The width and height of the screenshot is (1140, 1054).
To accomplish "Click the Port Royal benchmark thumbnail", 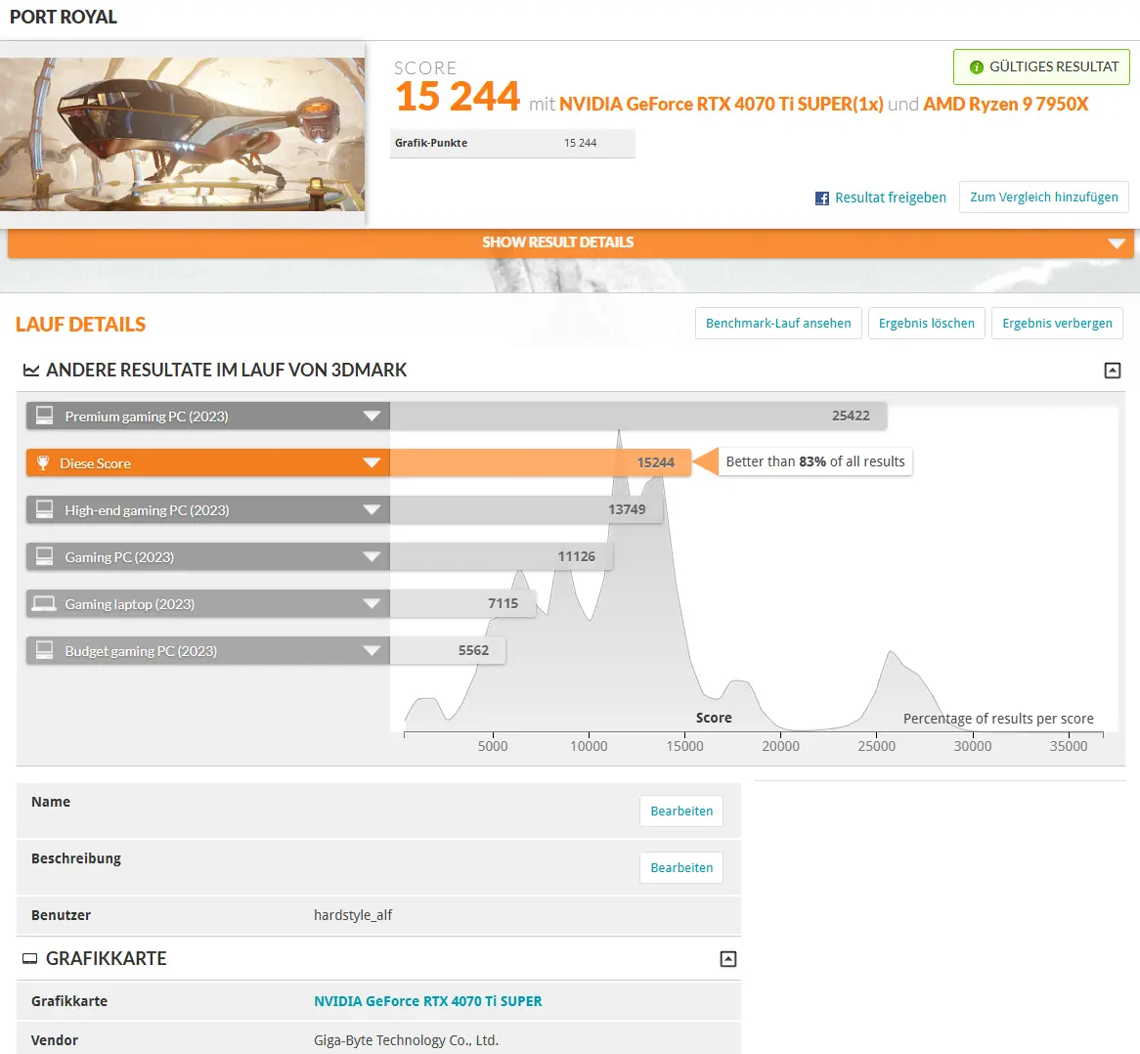I will tap(183, 135).
